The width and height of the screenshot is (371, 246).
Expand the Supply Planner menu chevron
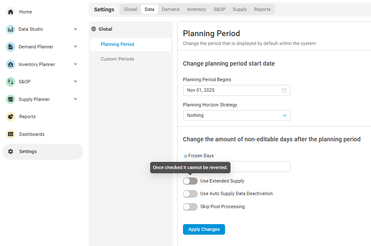75,99
